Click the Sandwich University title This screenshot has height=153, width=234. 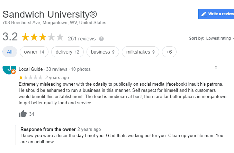tap(50, 15)
